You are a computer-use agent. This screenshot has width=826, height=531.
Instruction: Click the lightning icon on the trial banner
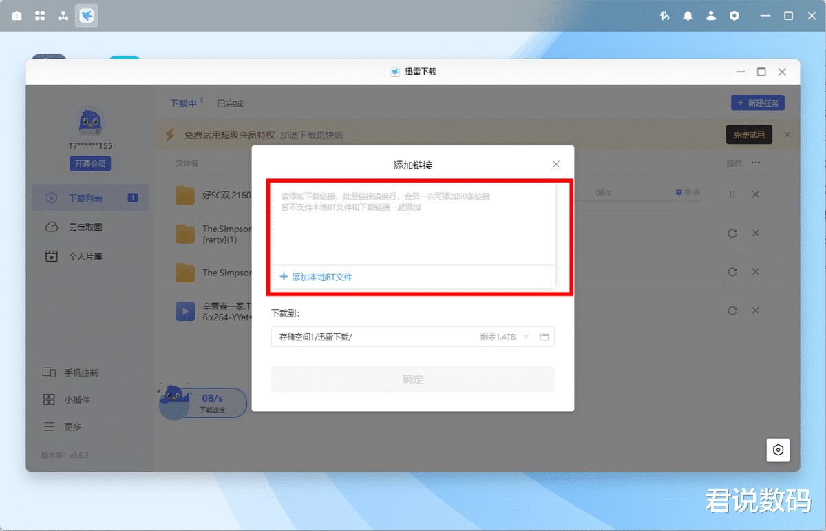coord(170,135)
